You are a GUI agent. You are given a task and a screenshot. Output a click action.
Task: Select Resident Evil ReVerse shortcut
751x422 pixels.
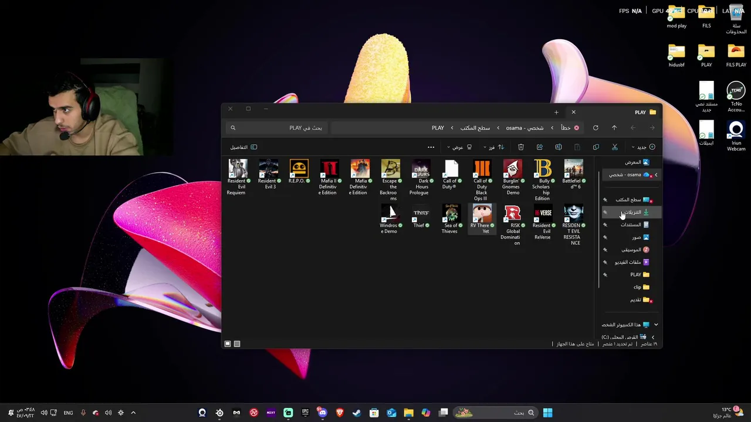coord(543,222)
